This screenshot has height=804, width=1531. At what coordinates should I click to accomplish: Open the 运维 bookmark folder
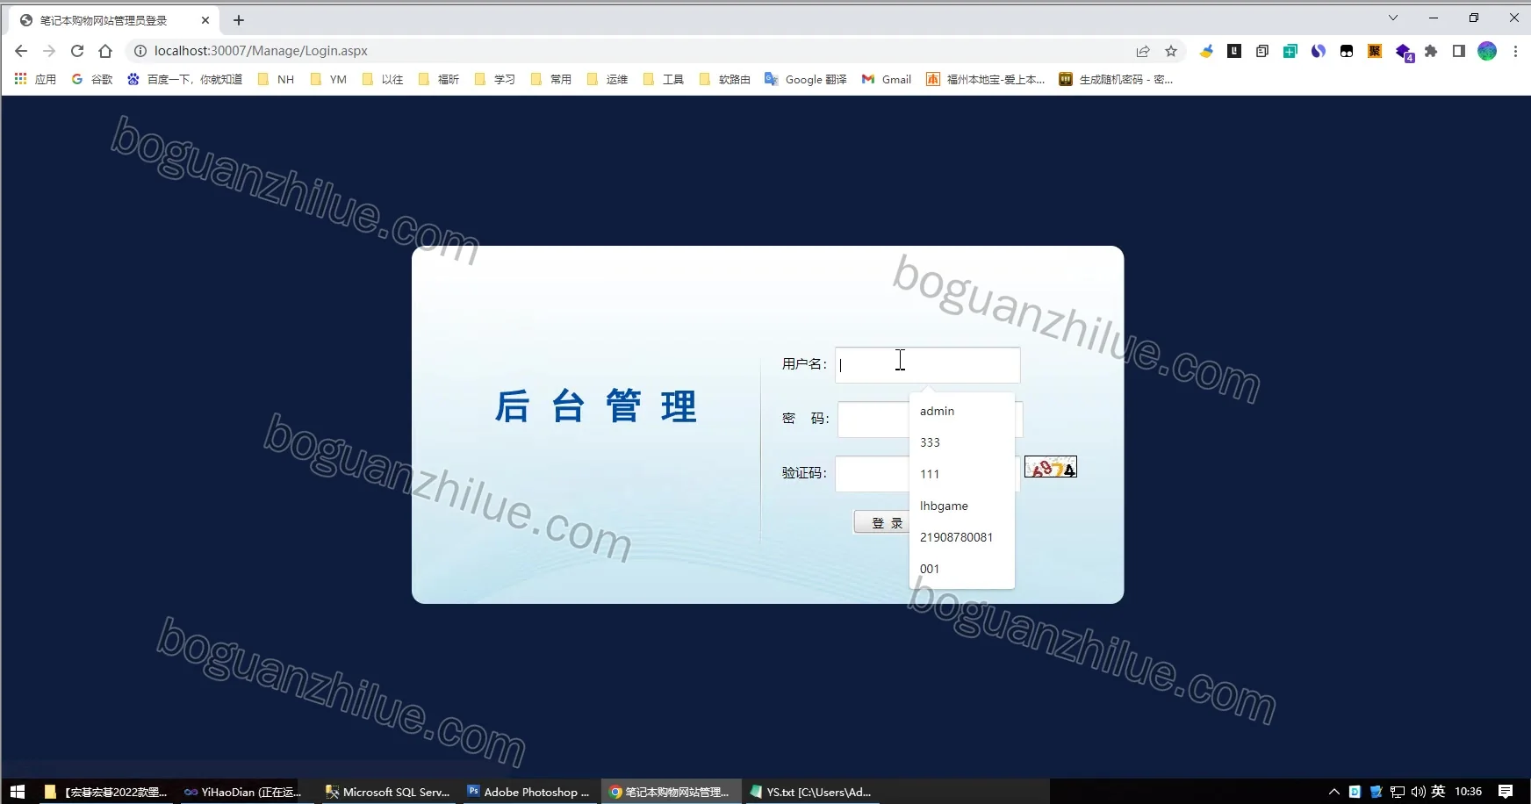607,79
